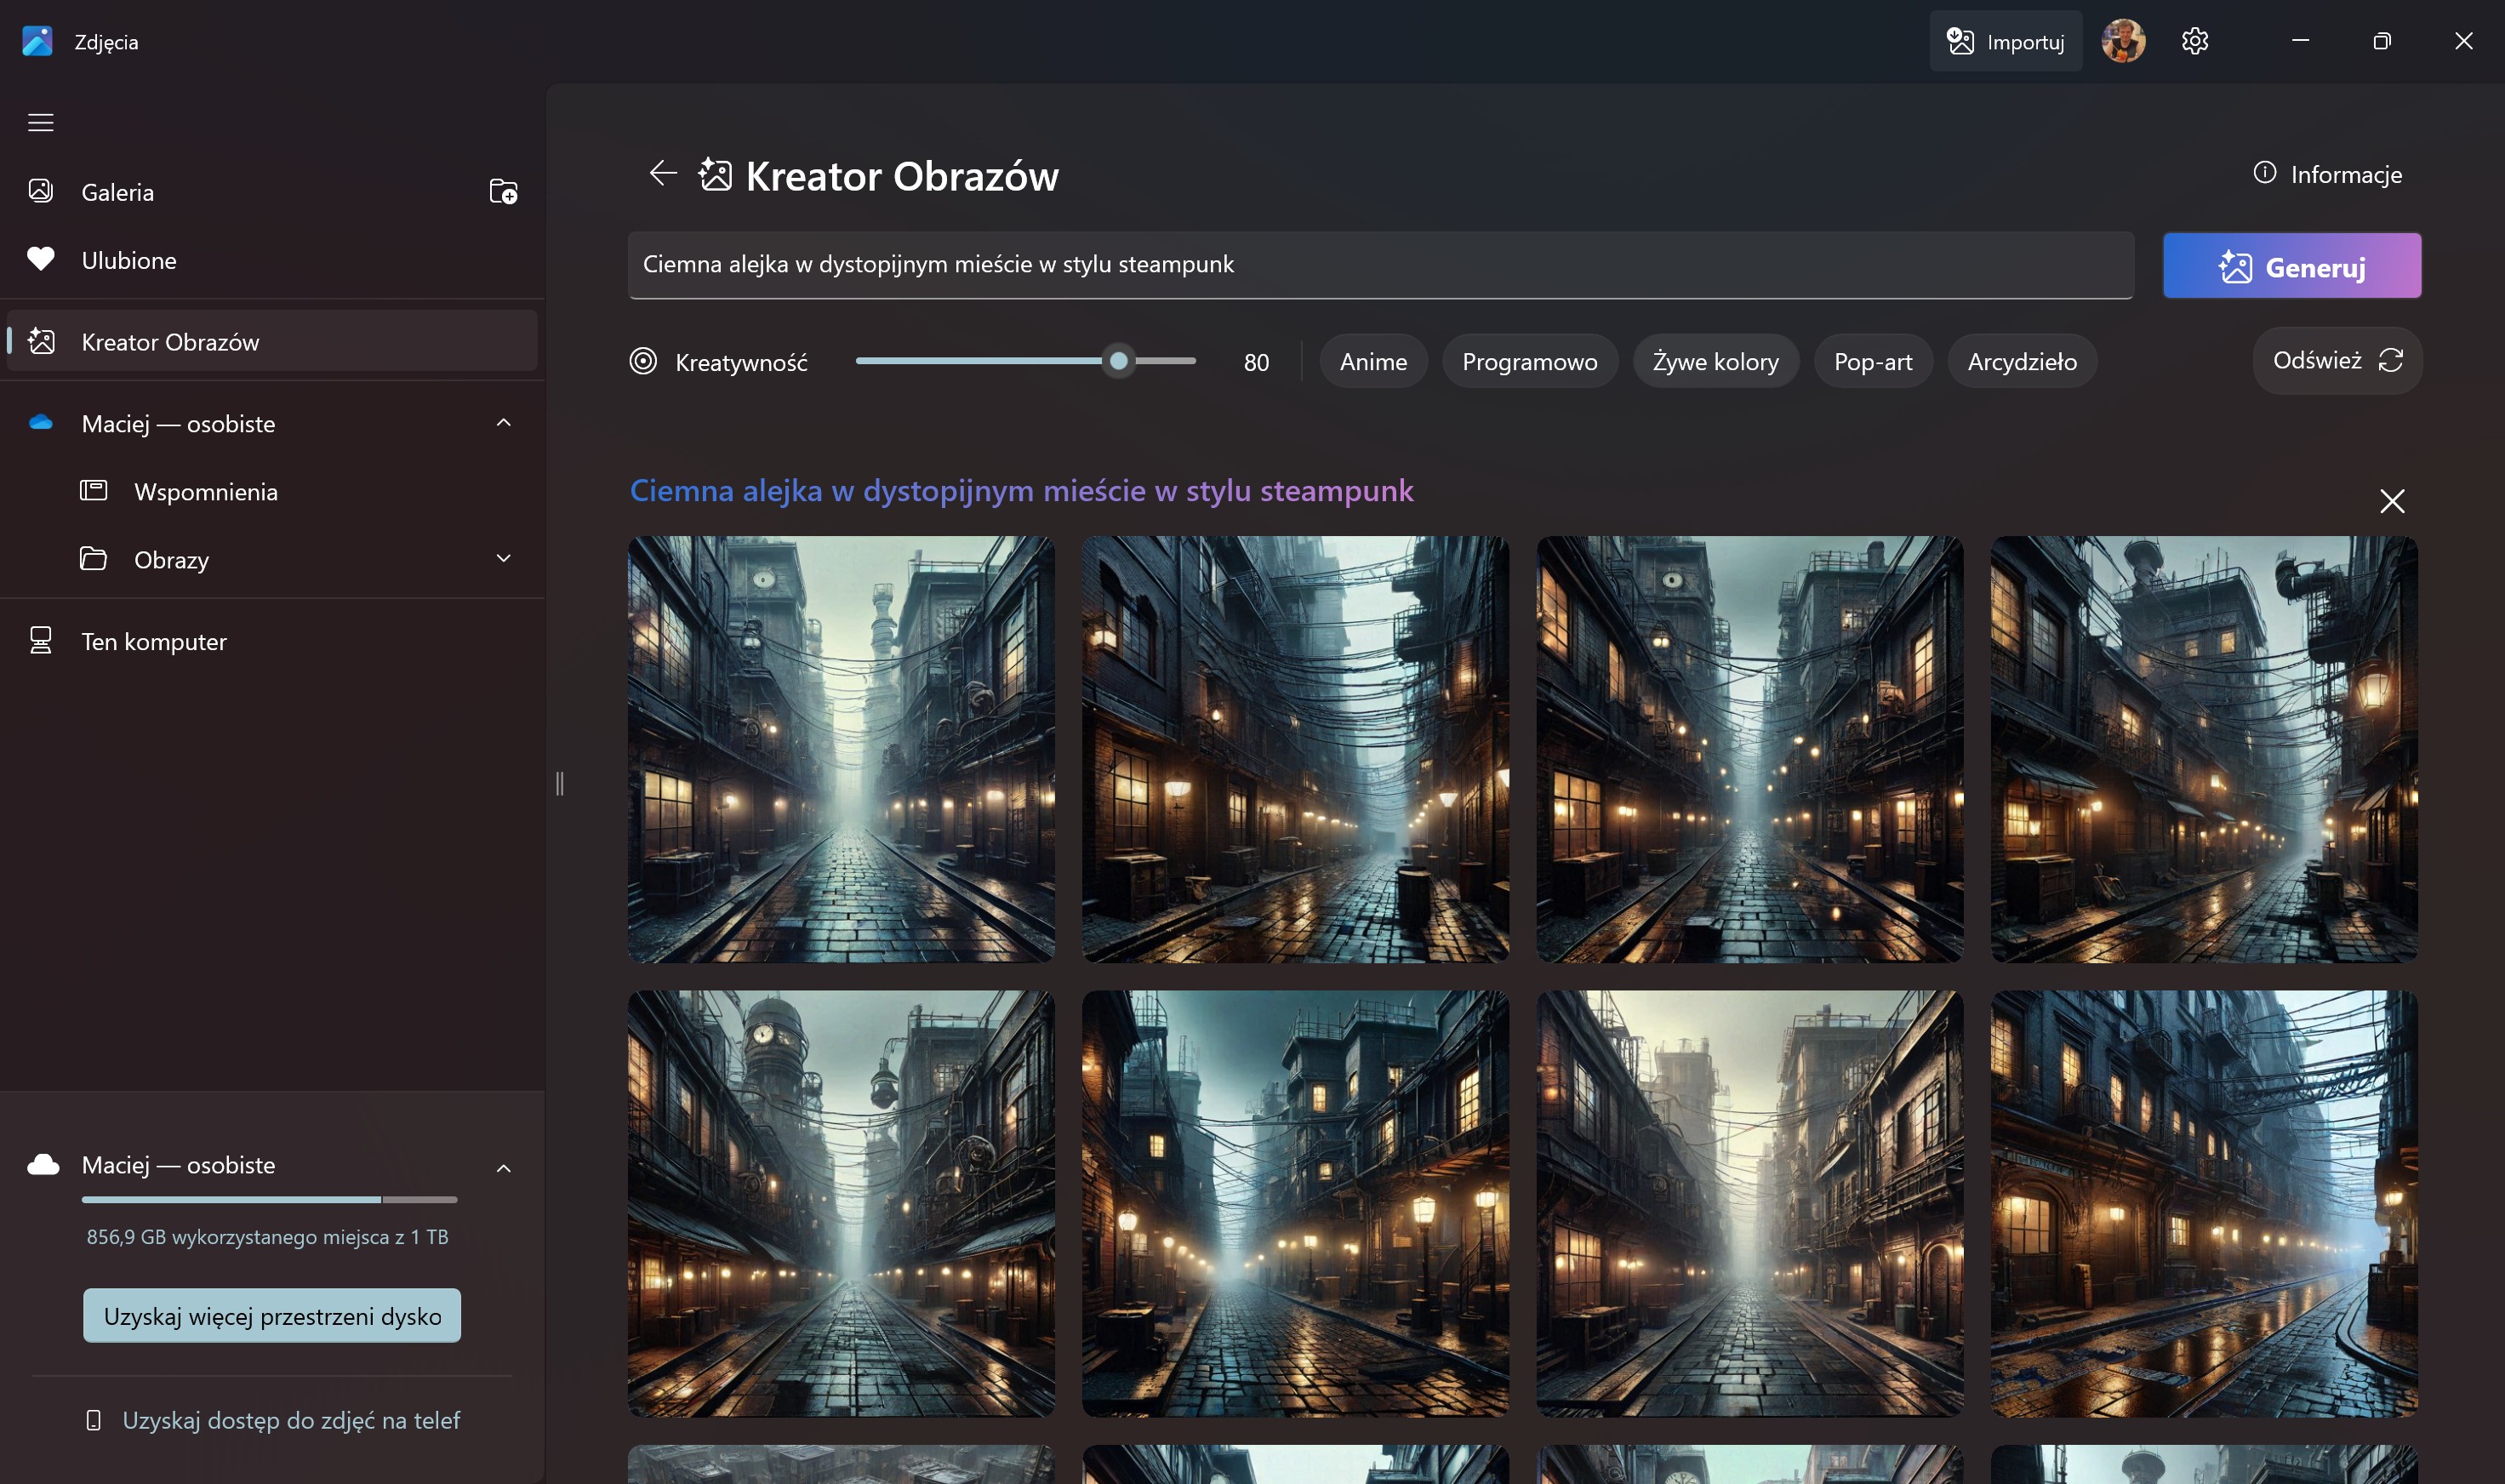Click the Photos app logo icon
Screen dimensions: 2505x1484
point(37,41)
